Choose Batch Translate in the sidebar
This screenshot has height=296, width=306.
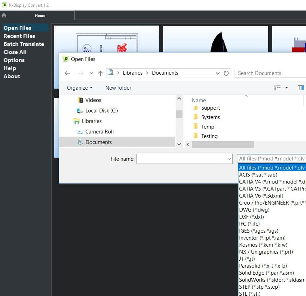(x=24, y=44)
